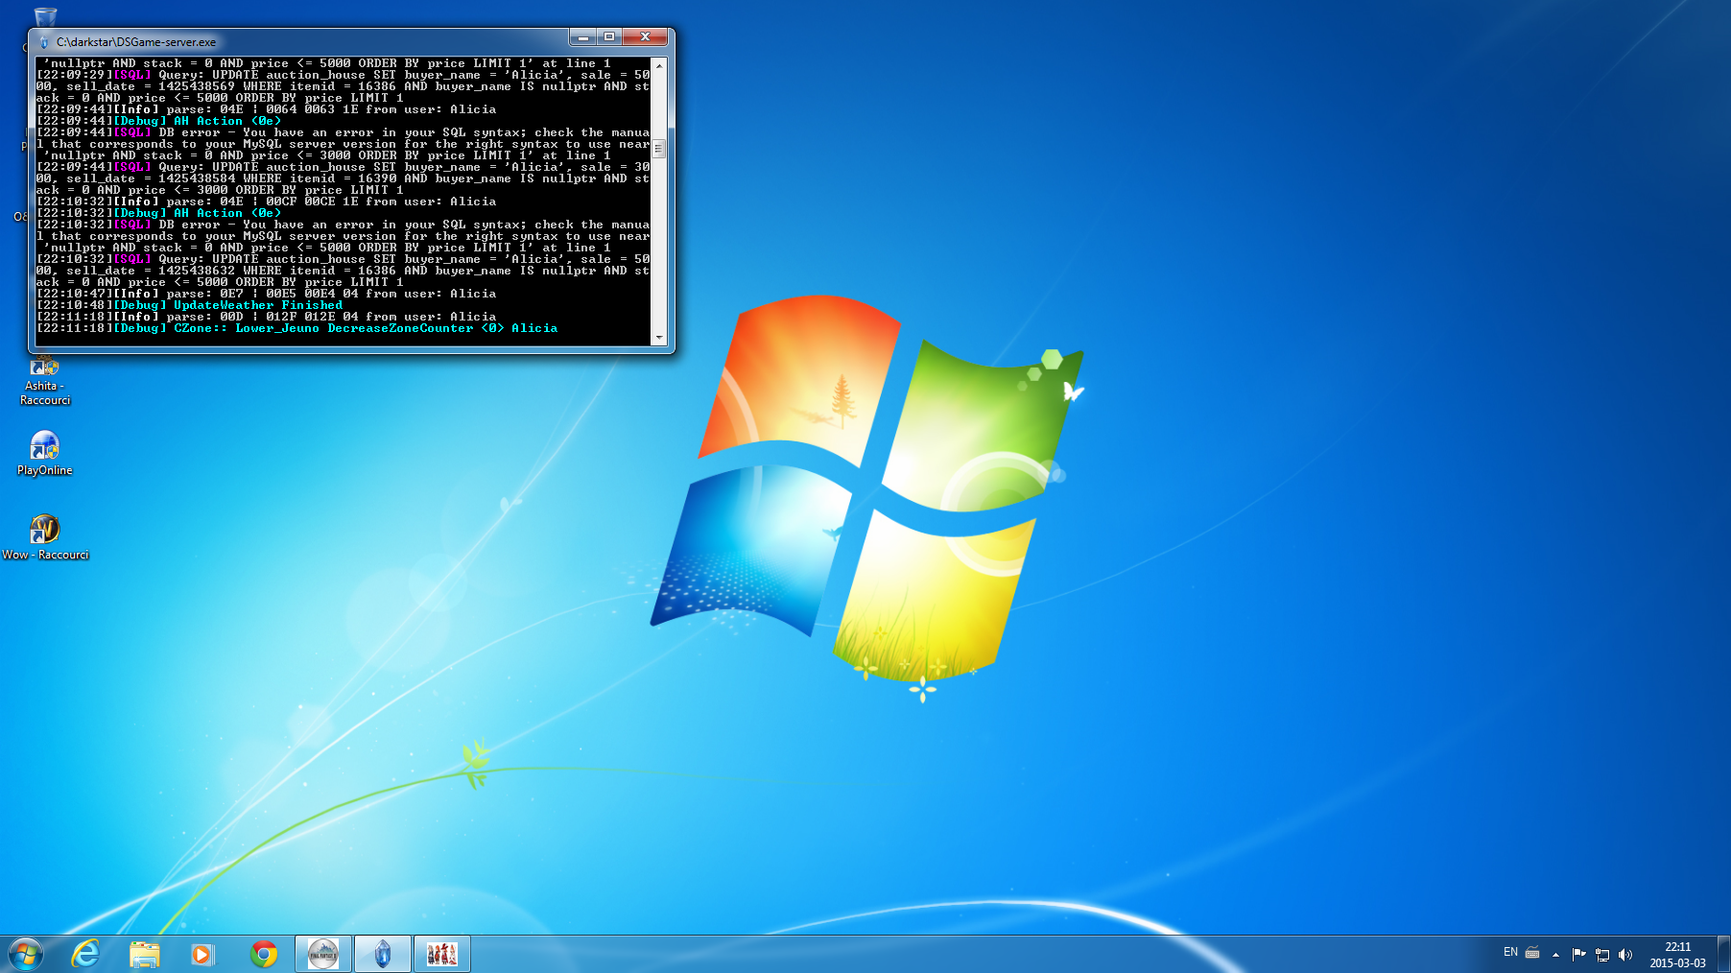Open Windows Media Player from taskbar

coord(202,954)
